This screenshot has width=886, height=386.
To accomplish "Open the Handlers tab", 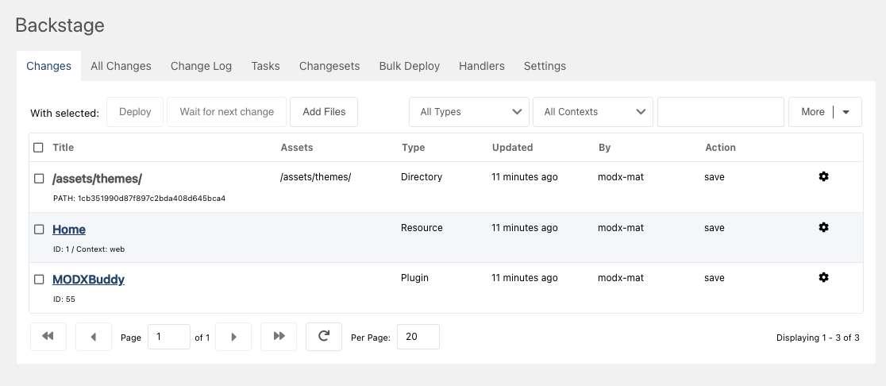I will pos(481,66).
